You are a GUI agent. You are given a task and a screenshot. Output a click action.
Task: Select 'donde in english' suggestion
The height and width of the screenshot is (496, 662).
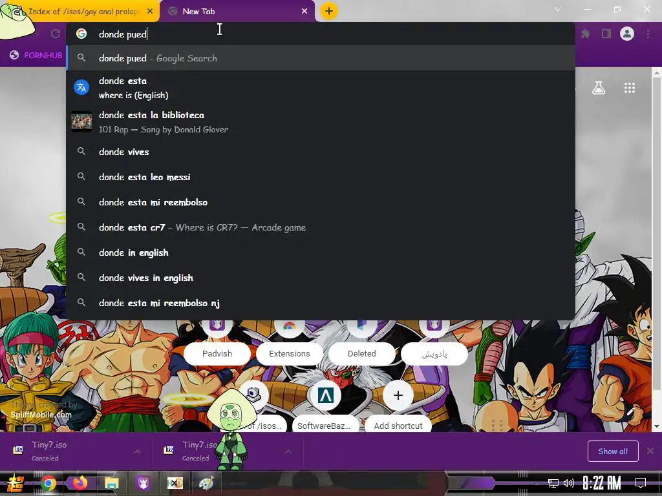pyautogui.click(x=321, y=253)
